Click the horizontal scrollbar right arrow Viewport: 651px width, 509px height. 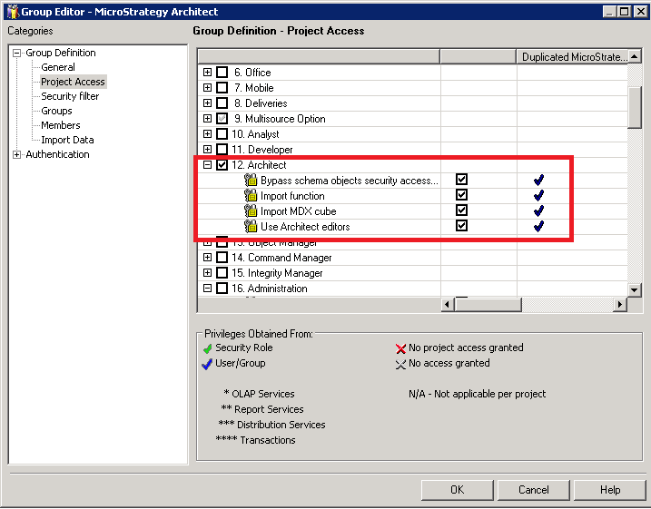click(620, 305)
